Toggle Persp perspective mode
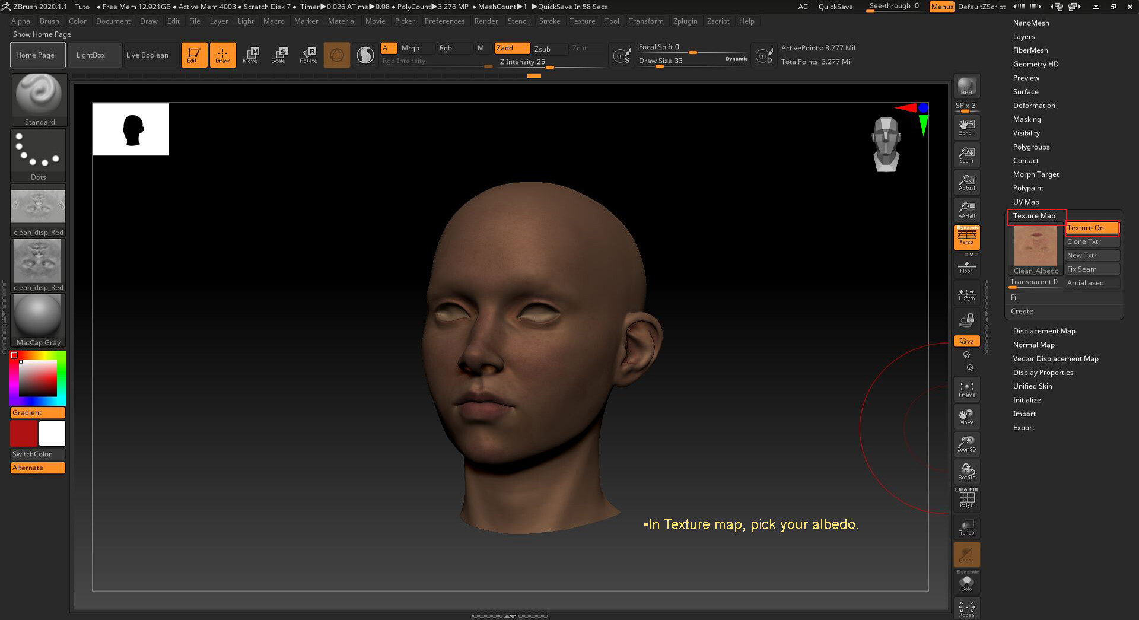 pyautogui.click(x=966, y=237)
